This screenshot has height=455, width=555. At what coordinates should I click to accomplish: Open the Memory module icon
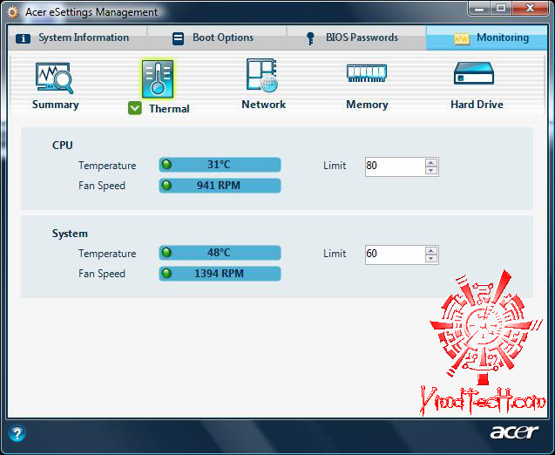(x=367, y=73)
